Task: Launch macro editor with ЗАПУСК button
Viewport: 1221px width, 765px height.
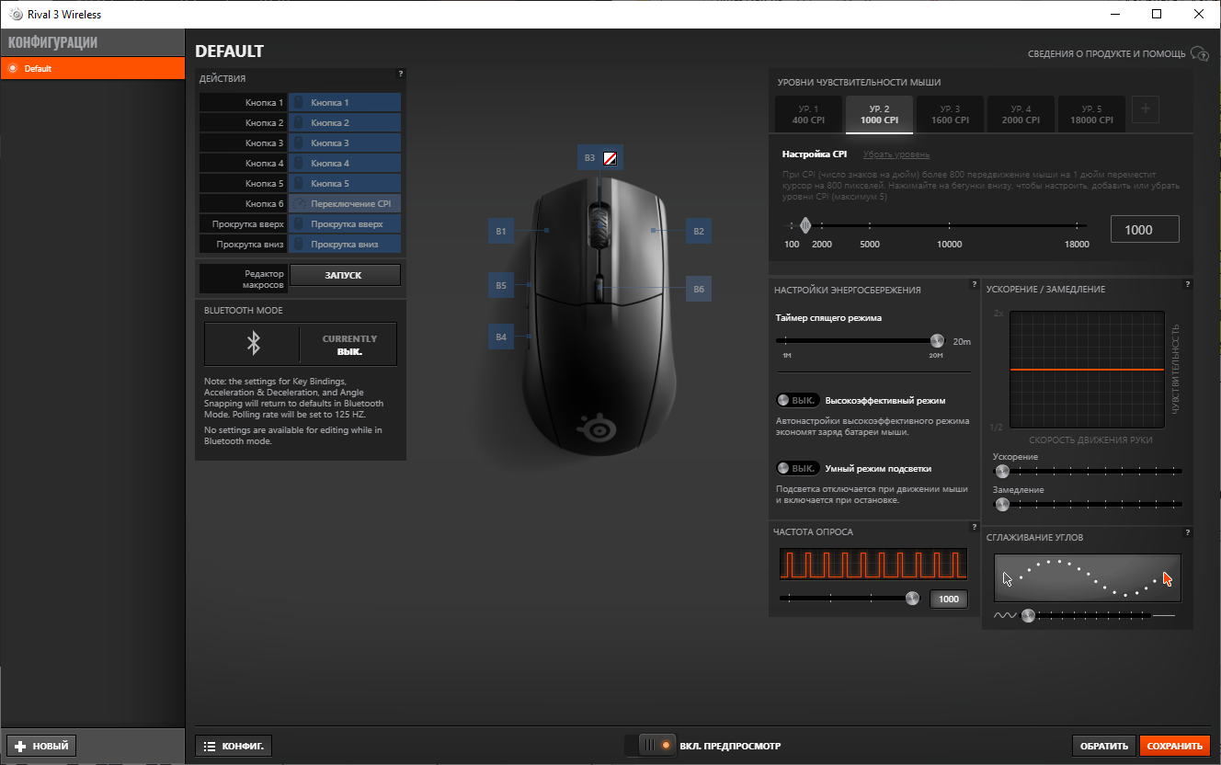Action: pyautogui.click(x=345, y=275)
